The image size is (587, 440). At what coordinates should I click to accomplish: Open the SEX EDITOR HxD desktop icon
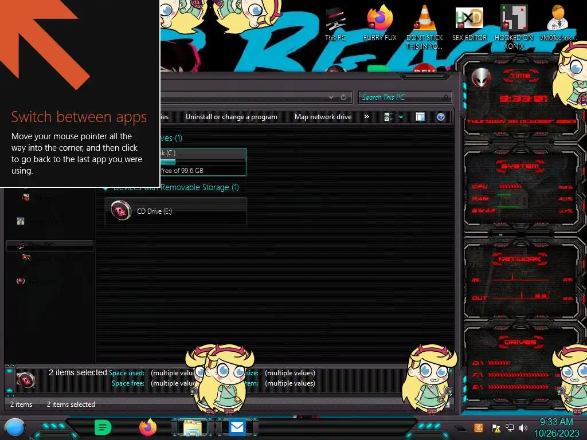coord(469,23)
